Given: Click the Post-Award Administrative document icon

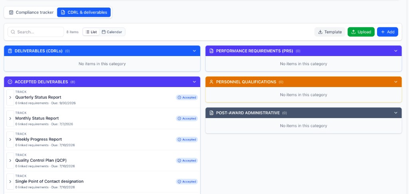Looking at the screenshot, I should click(x=211, y=113).
